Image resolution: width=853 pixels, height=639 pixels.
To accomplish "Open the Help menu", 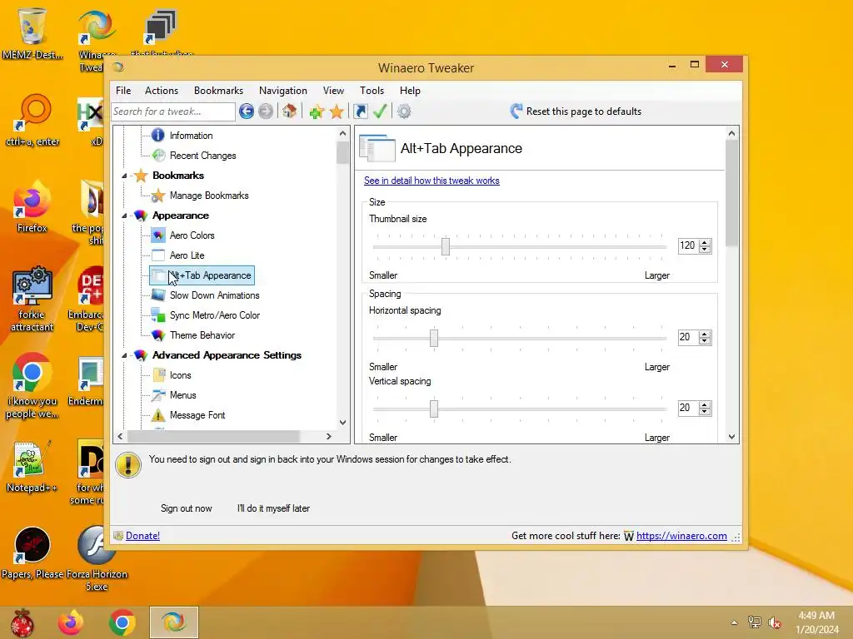I will (x=410, y=91).
